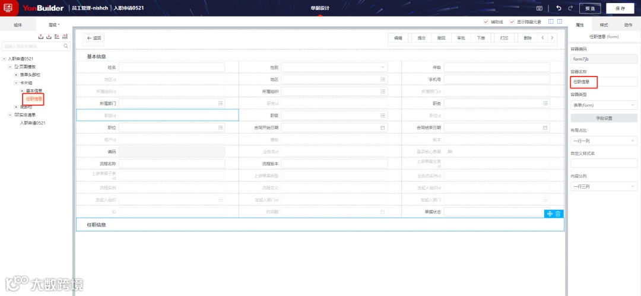The height and width of the screenshot is (296, 641).
Task: Collapse the 卡片组 tree node
Action: pos(16,82)
